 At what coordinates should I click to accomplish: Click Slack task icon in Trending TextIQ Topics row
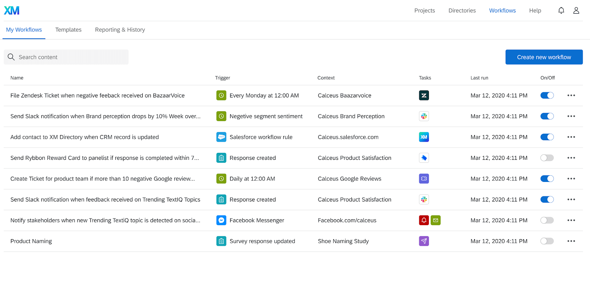pyautogui.click(x=424, y=200)
